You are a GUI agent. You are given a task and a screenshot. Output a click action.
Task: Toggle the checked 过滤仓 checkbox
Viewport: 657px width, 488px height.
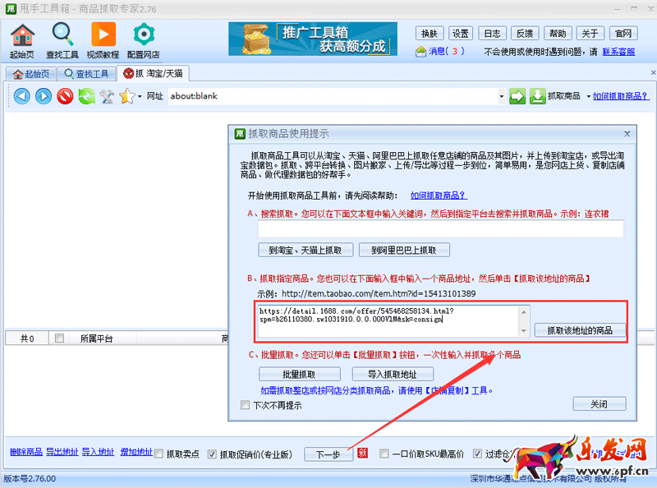point(477,453)
